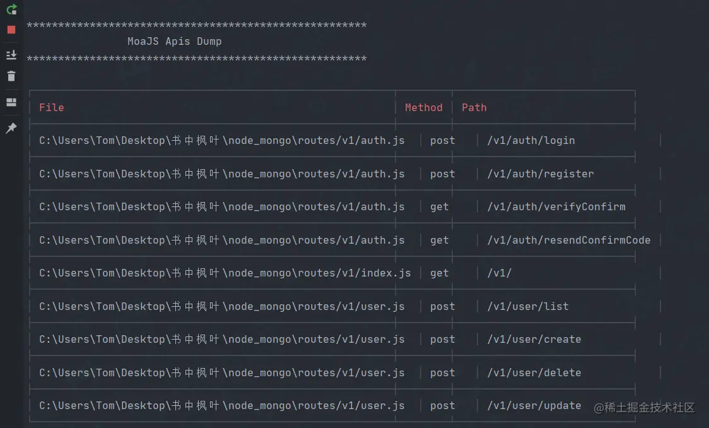Click the 'Path' column header
This screenshot has width=709, height=428.
474,108
